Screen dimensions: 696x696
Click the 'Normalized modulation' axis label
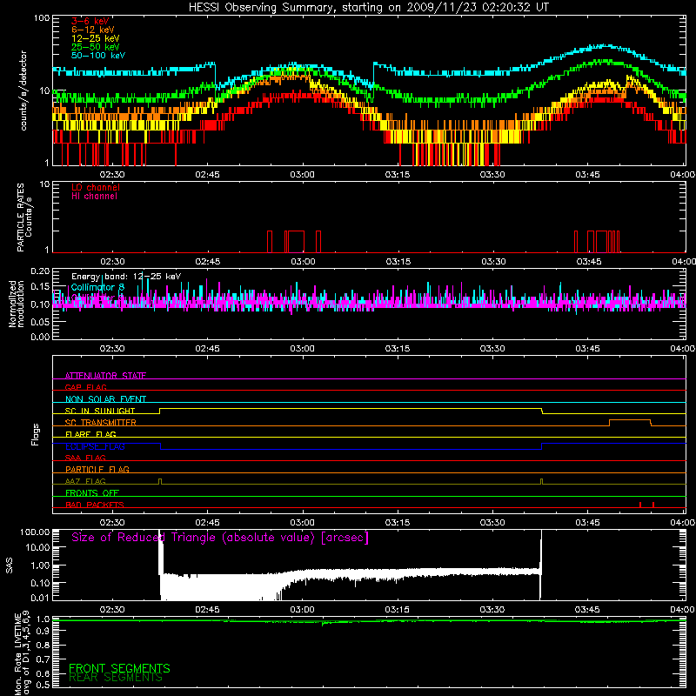[x=16, y=304]
